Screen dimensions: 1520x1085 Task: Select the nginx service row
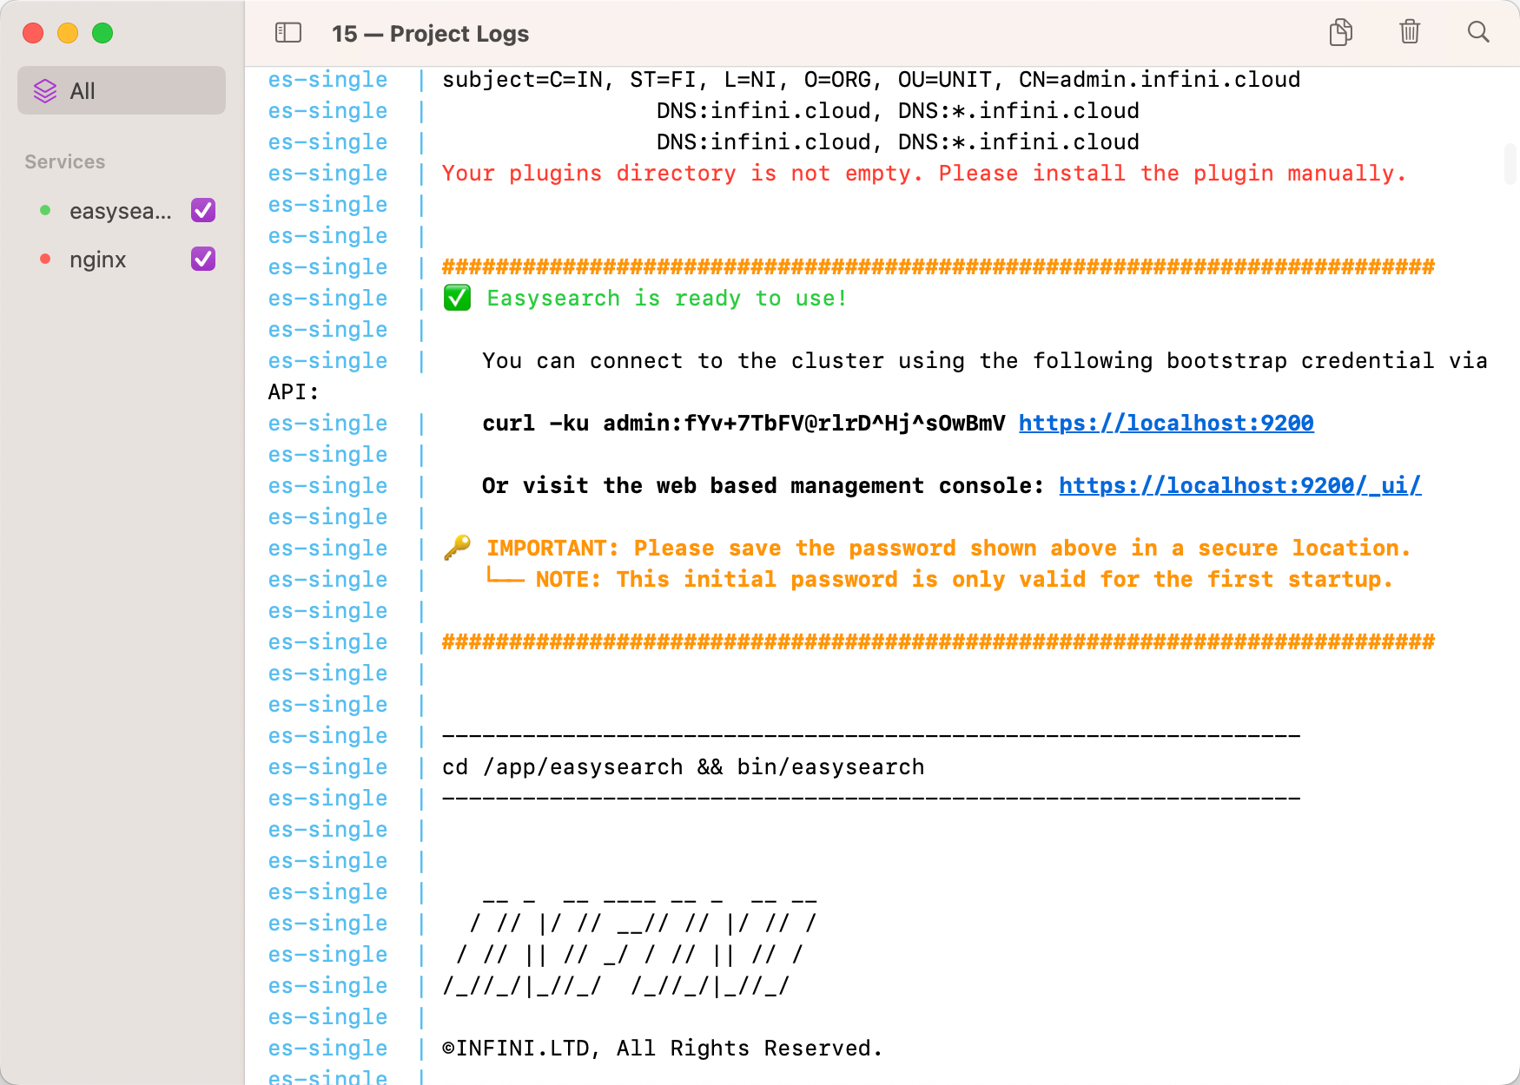122,259
